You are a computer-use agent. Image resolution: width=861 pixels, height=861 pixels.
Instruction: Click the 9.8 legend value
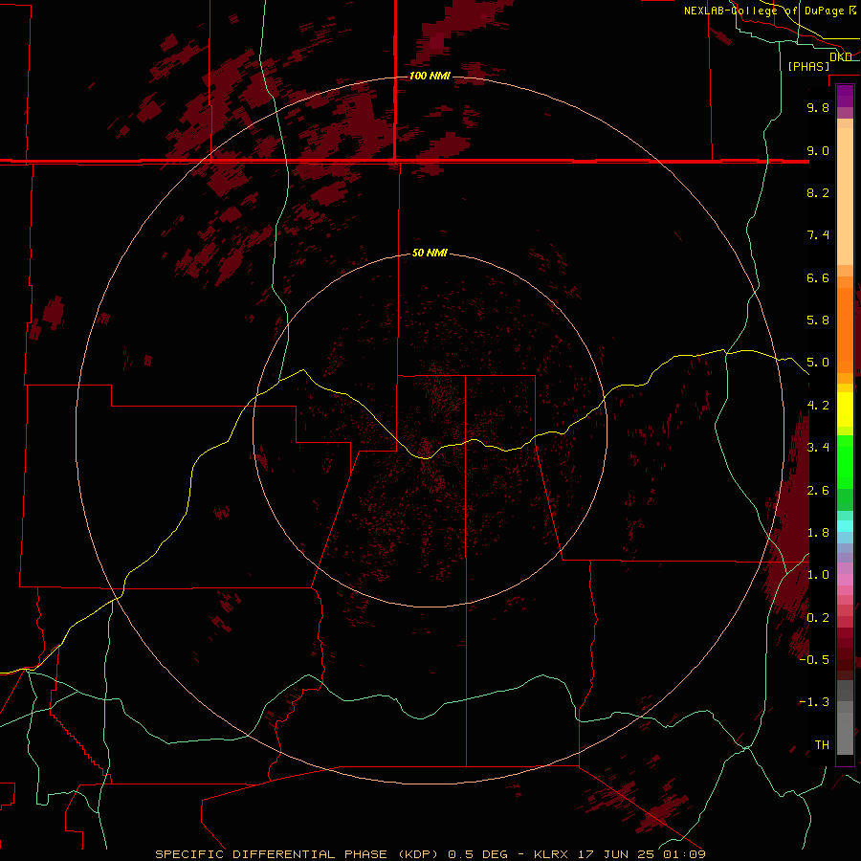pyautogui.click(x=818, y=107)
